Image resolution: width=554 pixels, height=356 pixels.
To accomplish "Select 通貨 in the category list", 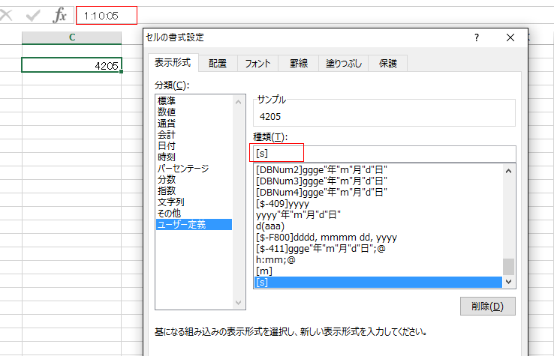I will pyautogui.click(x=194, y=124).
